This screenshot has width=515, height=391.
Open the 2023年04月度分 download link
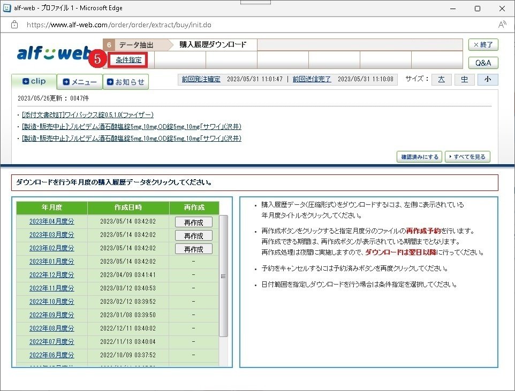click(x=51, y=221)
